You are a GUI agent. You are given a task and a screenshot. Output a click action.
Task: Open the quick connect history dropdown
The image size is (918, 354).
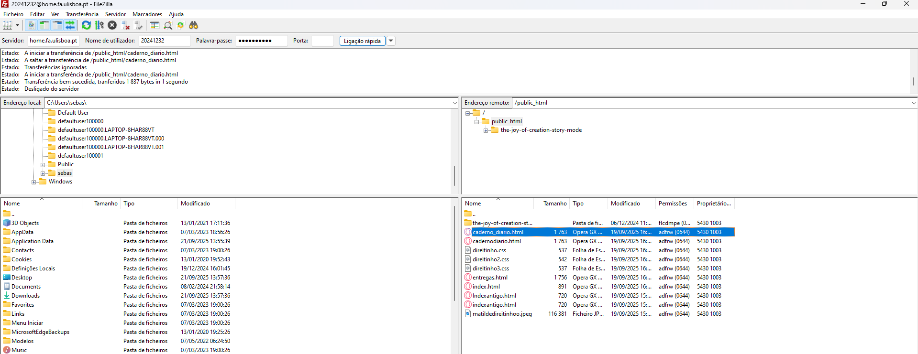pos(391,41)
